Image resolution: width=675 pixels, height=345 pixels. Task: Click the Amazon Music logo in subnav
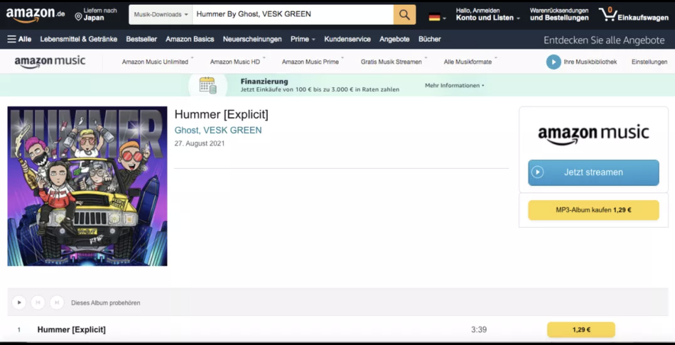click(50, 62)
